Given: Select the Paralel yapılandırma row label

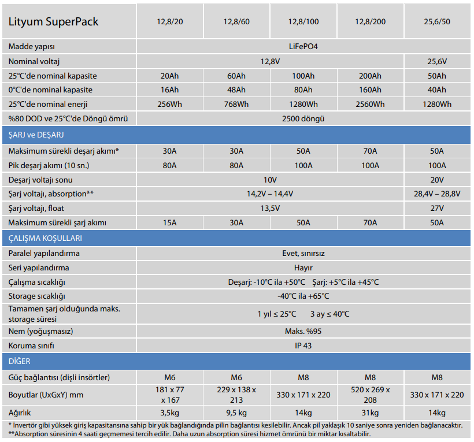Looking at the screenshot, I should [45, 254].
